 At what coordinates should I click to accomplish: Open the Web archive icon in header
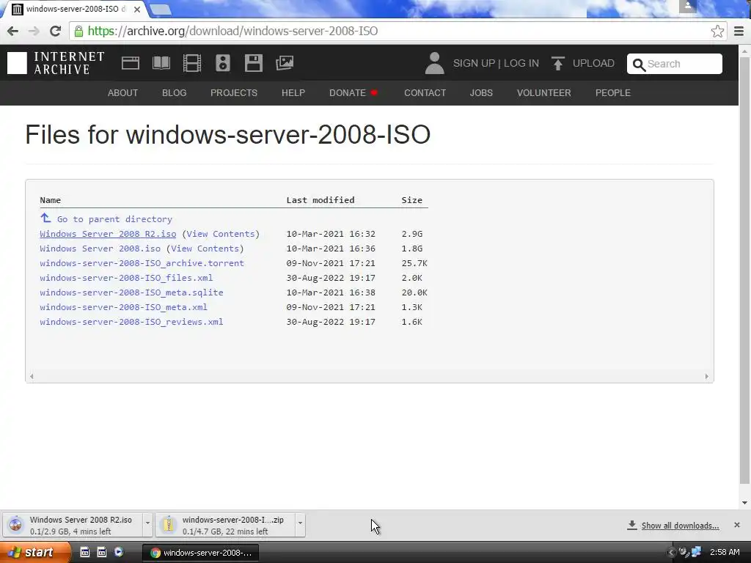click(x=131, y=63)
